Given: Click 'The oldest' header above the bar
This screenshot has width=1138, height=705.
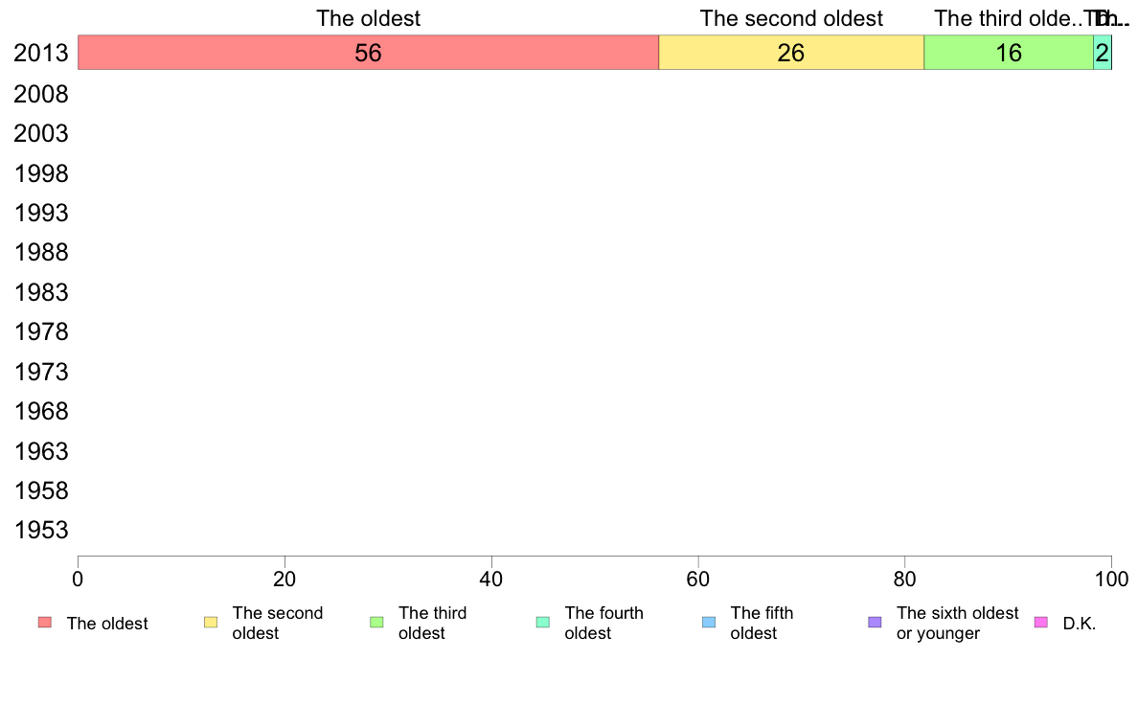Looking at the screenshot, I should tap(368, 18).
